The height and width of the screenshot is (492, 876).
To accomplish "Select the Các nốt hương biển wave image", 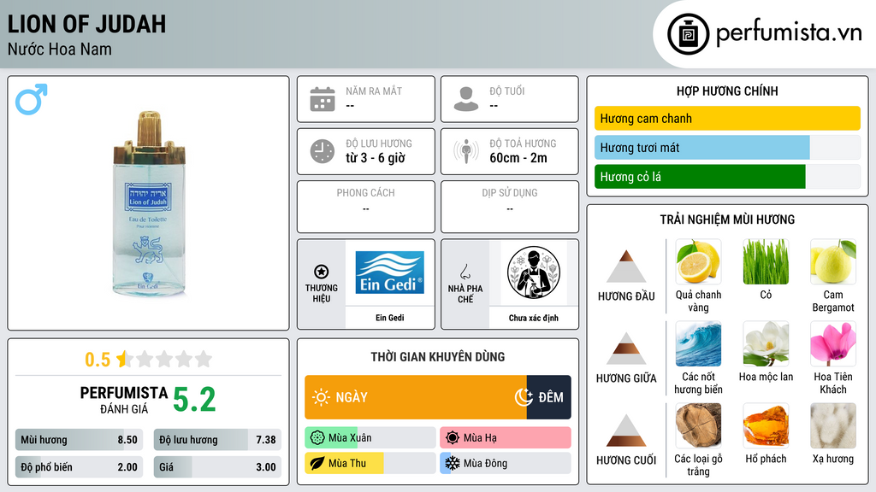I will coord(698,343).
